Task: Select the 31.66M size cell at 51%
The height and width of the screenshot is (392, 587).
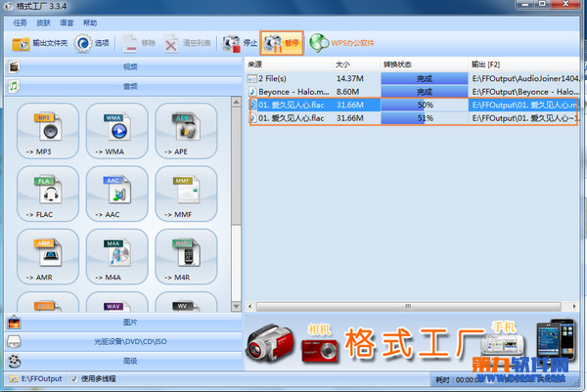Action: coord(349,118)
